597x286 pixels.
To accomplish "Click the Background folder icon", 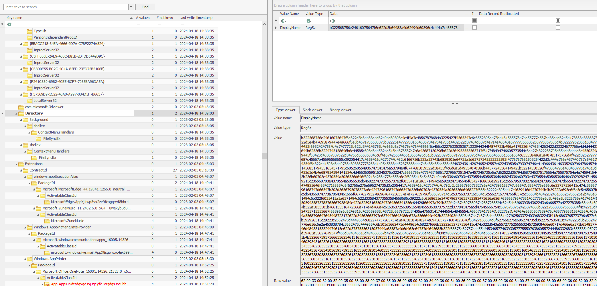I will point(25,120).
